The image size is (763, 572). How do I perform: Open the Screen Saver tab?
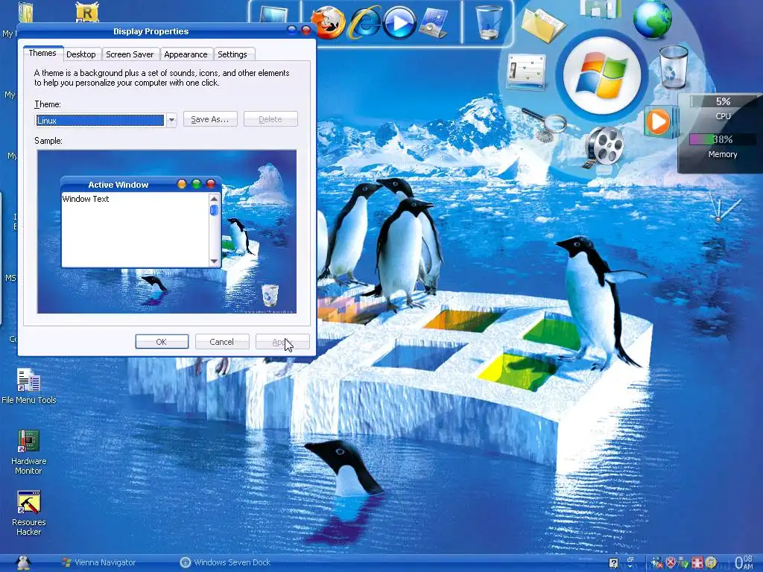[130, 54]
